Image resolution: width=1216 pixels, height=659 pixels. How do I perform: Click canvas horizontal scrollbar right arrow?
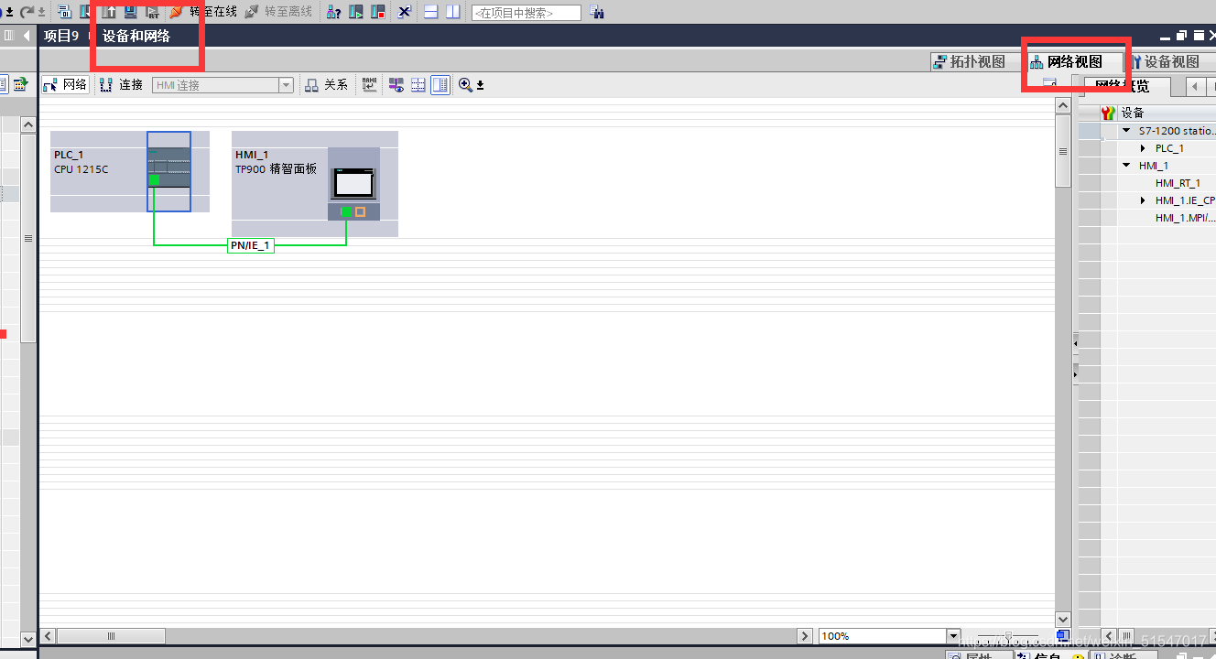[x=805, y=636]
